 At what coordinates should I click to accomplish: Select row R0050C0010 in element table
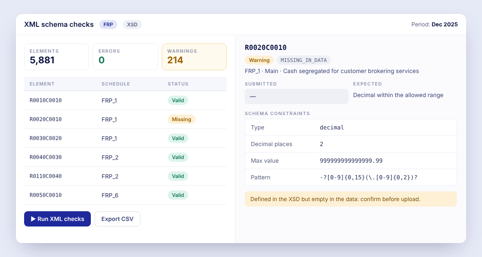pyautogui.click(x=126, y=195)
